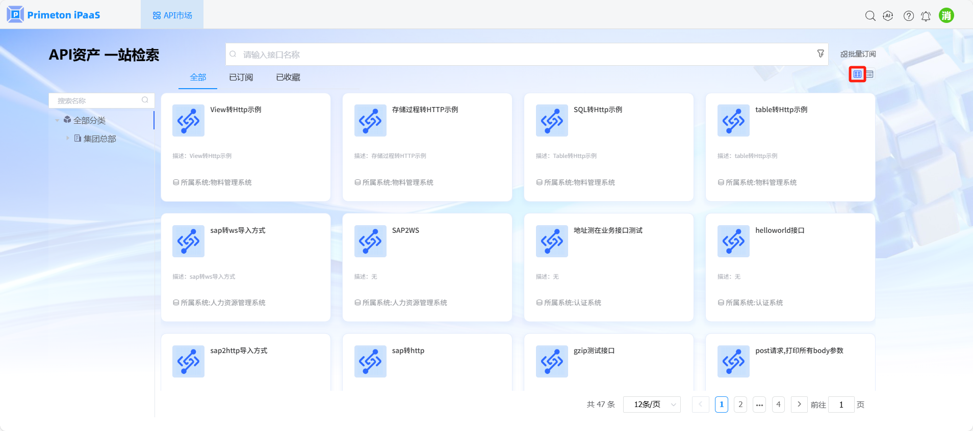
Task: Switch to card grid view
Action: tap(857, 74)
